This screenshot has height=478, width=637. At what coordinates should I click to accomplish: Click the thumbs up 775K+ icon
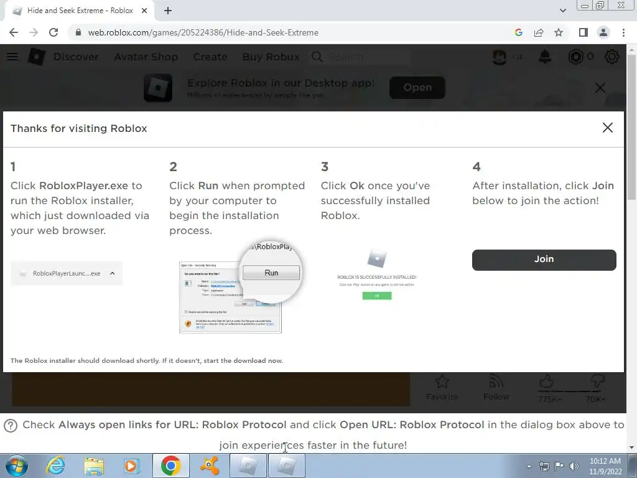point(546,382)
